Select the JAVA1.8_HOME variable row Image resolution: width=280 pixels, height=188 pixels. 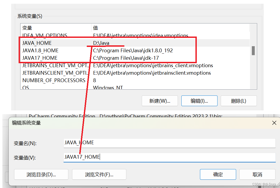pyautogui.click(x=135, y=50)
